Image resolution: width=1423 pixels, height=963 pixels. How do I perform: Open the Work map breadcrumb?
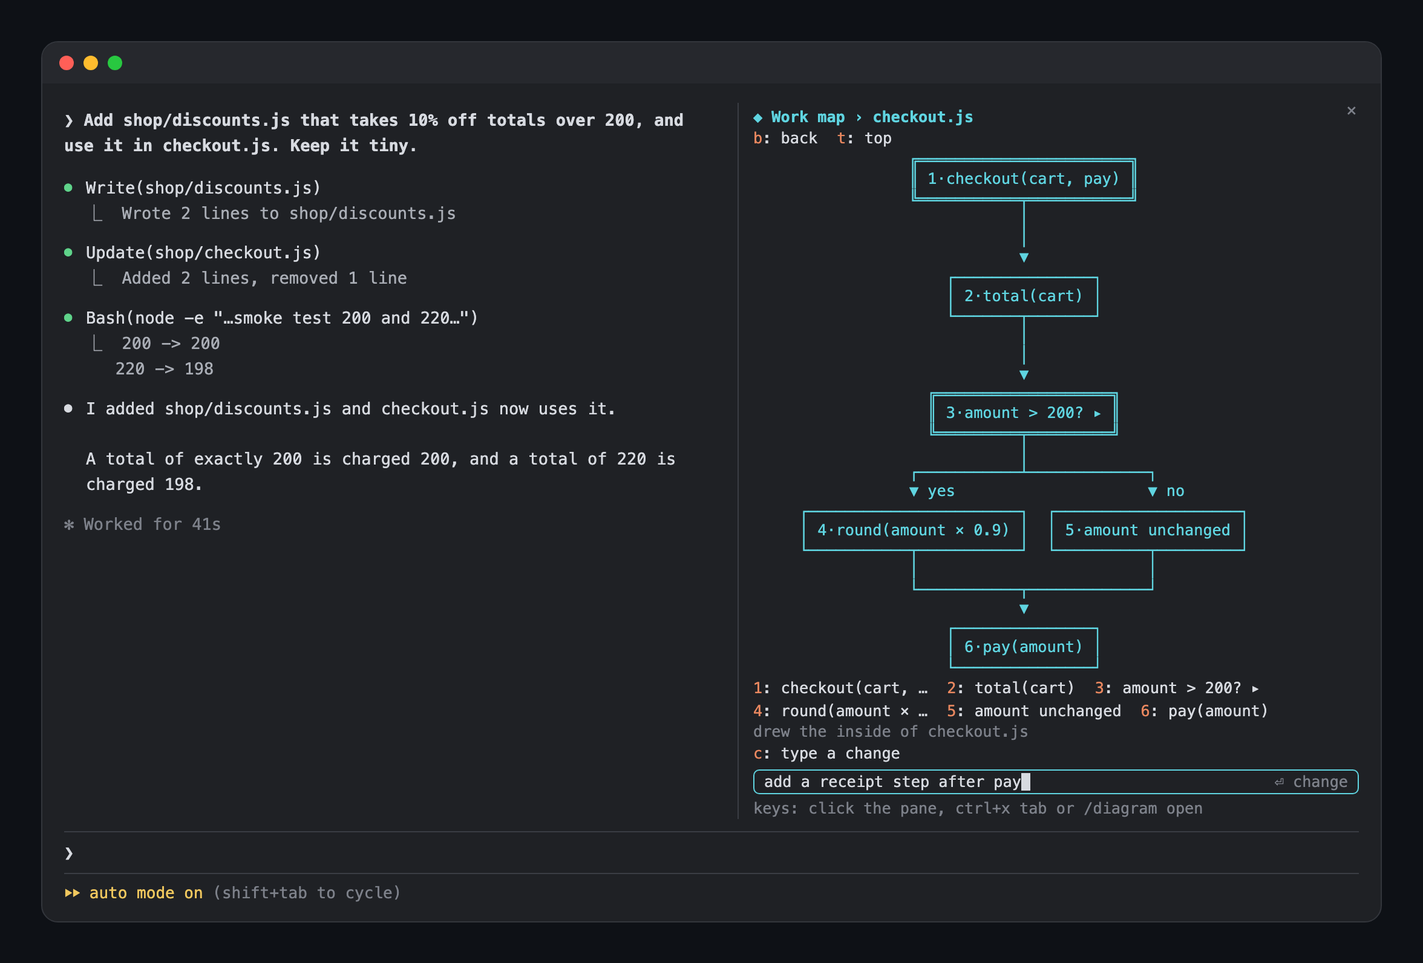(x=808, y=117)
